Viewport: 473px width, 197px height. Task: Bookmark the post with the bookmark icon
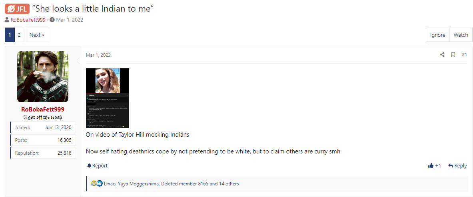pos(453,55)
